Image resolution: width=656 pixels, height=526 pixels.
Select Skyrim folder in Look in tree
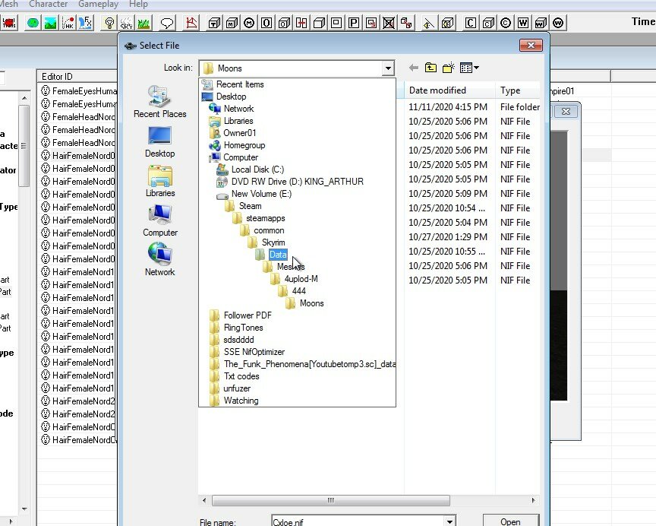point(273,242)
